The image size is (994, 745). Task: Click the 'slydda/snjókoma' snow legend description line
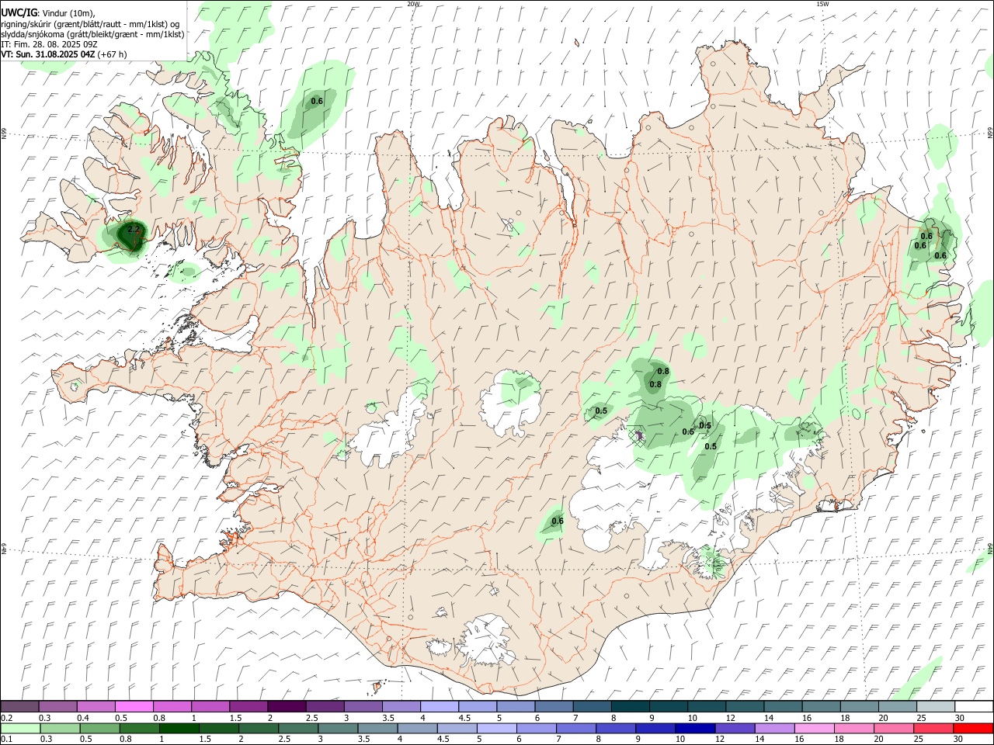click(x=92, y=33)
